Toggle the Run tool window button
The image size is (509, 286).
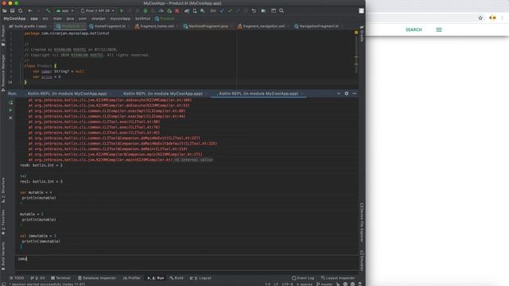(156, 278)
